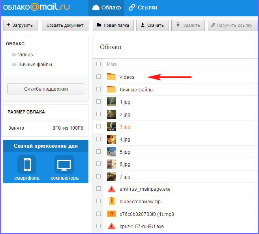Check the box for 7.jpg
Image resolution: width=259 pixels, height=234 pixels.
click(x=98, y=176)
